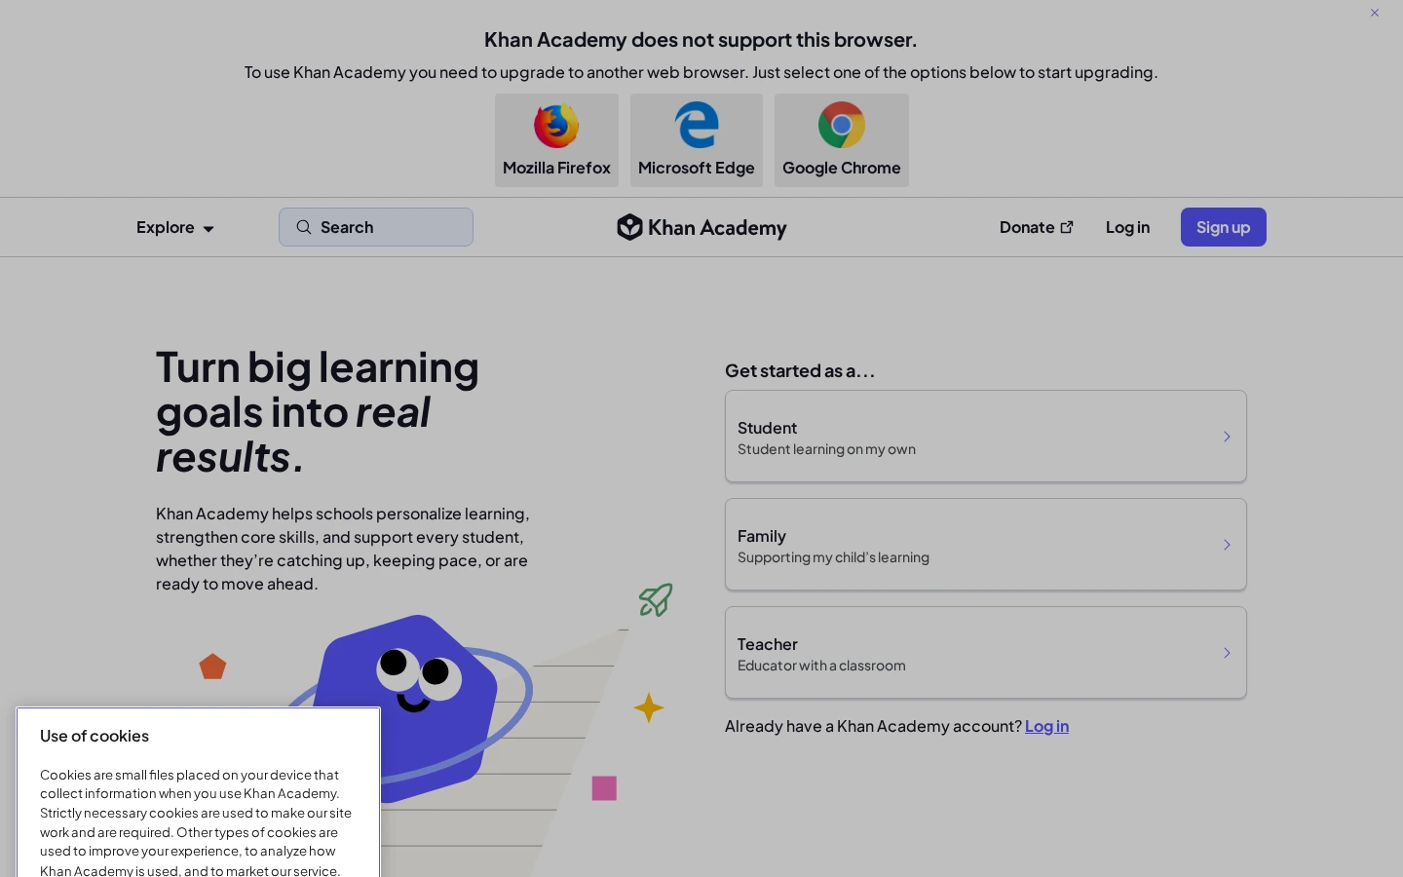
Task: Click the chevron on Family card
Action: [1227, 545]
